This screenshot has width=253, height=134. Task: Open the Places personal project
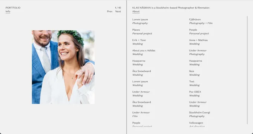pos(142,32)
